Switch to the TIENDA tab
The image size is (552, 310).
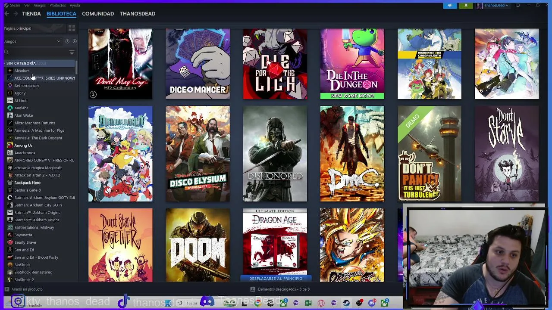(x=31, y=14)
